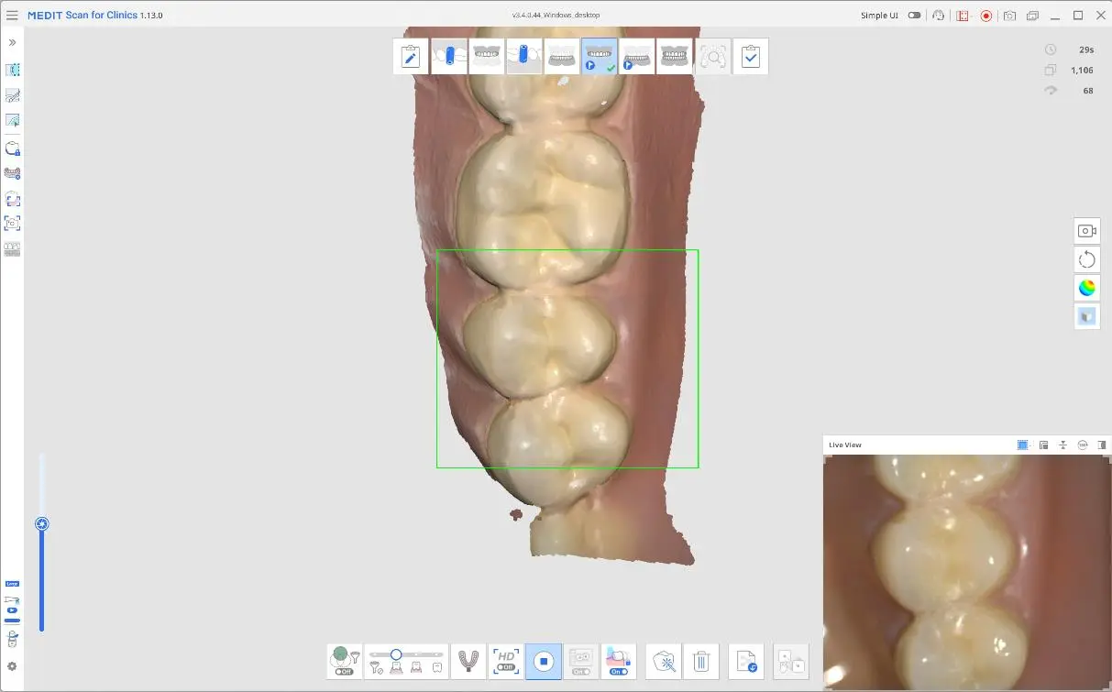The image size is (1112, 692).
Task: Expand the left sidebar with double chevron
Action: pyautogui.click(x=13, y=42)
